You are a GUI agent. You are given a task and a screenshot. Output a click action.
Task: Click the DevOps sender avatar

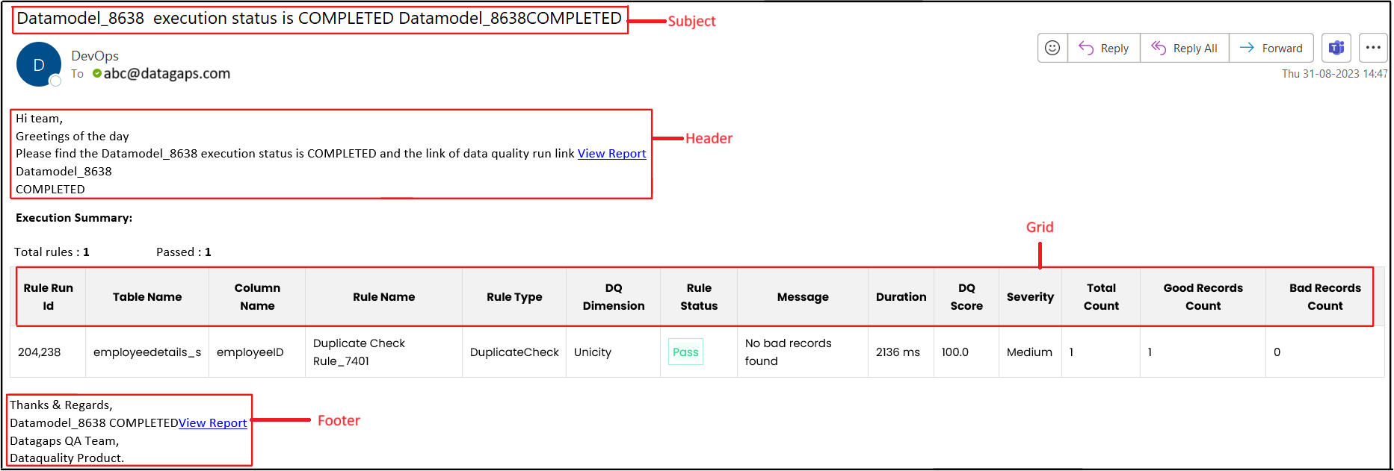click(39, 65)
